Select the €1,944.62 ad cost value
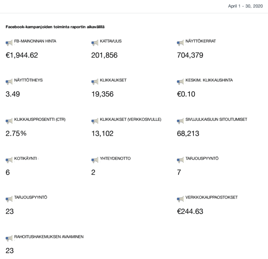This screenshot has width=268, height=259. pyautogui.click(x=22, y=55)
